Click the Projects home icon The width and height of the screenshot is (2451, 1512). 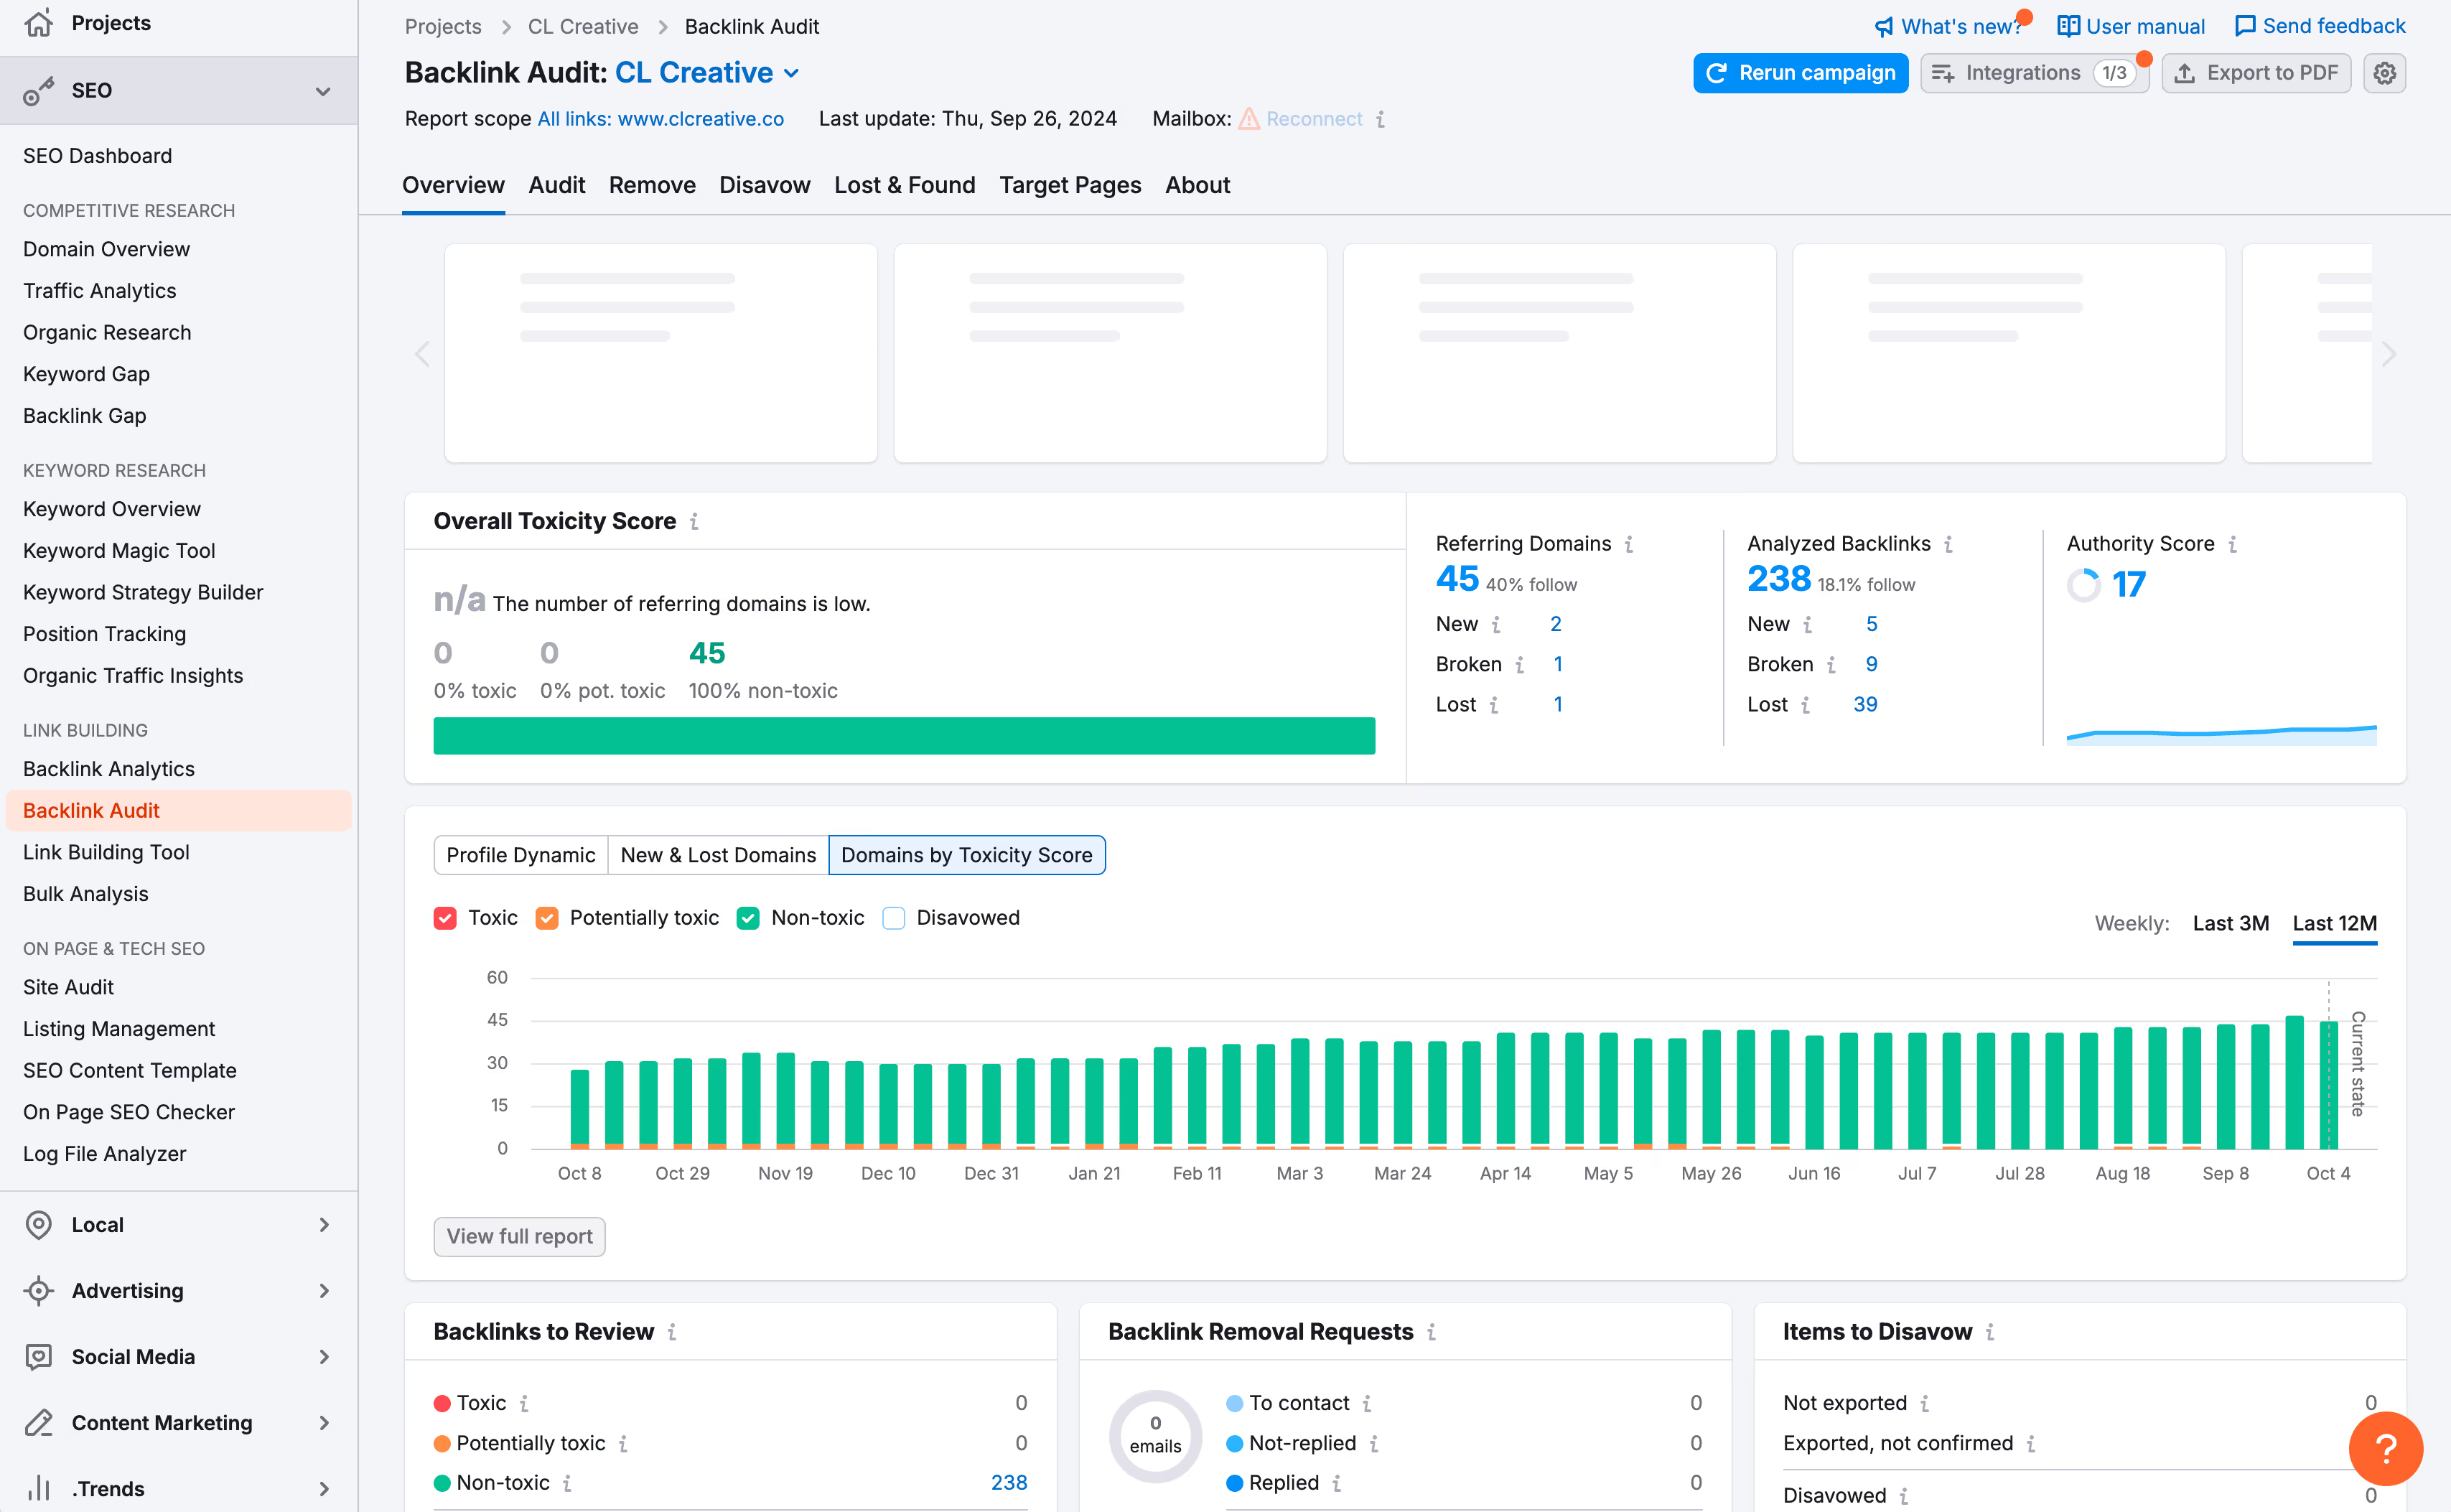39,23
